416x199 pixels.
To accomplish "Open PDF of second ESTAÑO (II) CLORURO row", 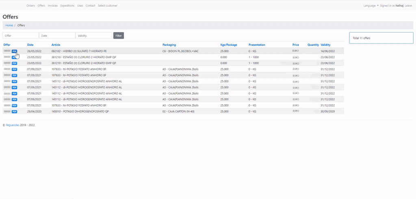I will click(x=14, y=63).
